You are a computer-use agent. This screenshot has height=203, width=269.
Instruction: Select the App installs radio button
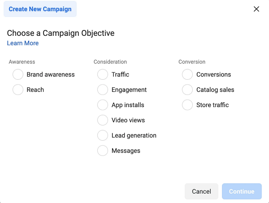click(103, 105)
